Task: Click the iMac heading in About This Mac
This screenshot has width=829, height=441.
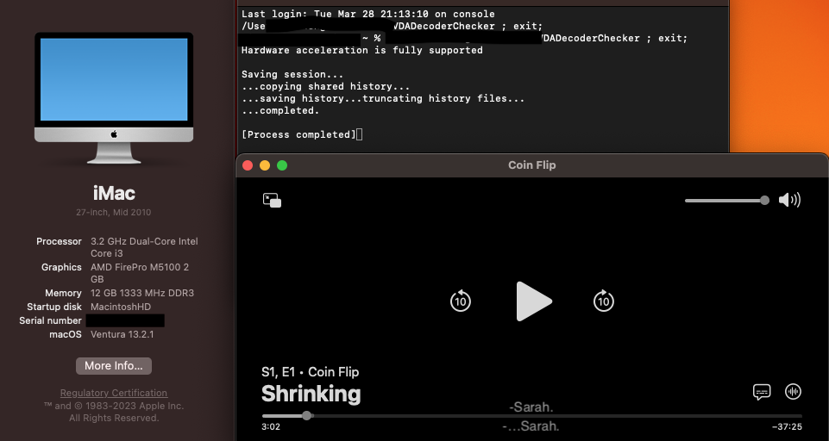Action: [x=114, y=193]
